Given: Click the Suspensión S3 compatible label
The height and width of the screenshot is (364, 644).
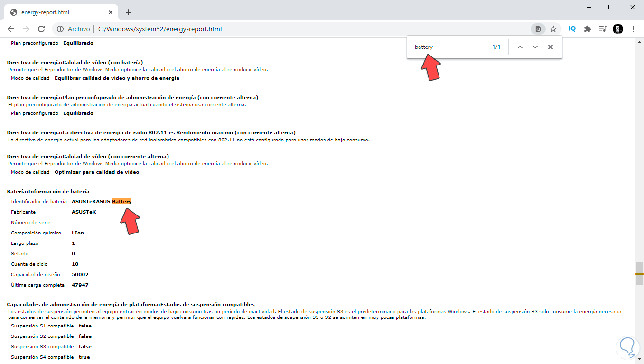Looking at the screenshot, I should click(42, 347).
